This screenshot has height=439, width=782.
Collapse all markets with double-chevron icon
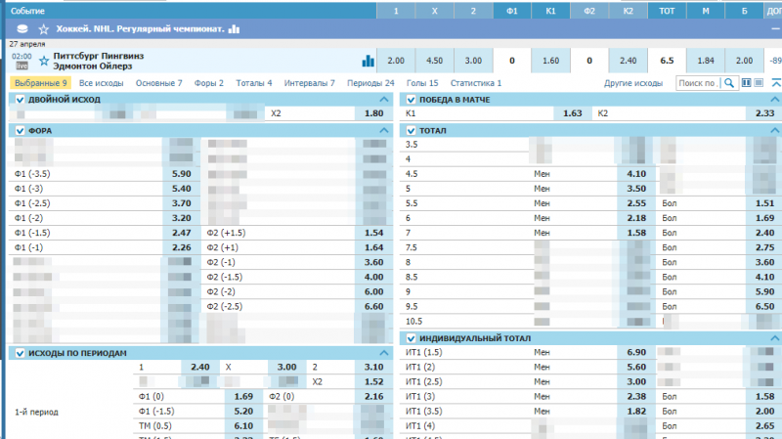click(x=775, y=84)
